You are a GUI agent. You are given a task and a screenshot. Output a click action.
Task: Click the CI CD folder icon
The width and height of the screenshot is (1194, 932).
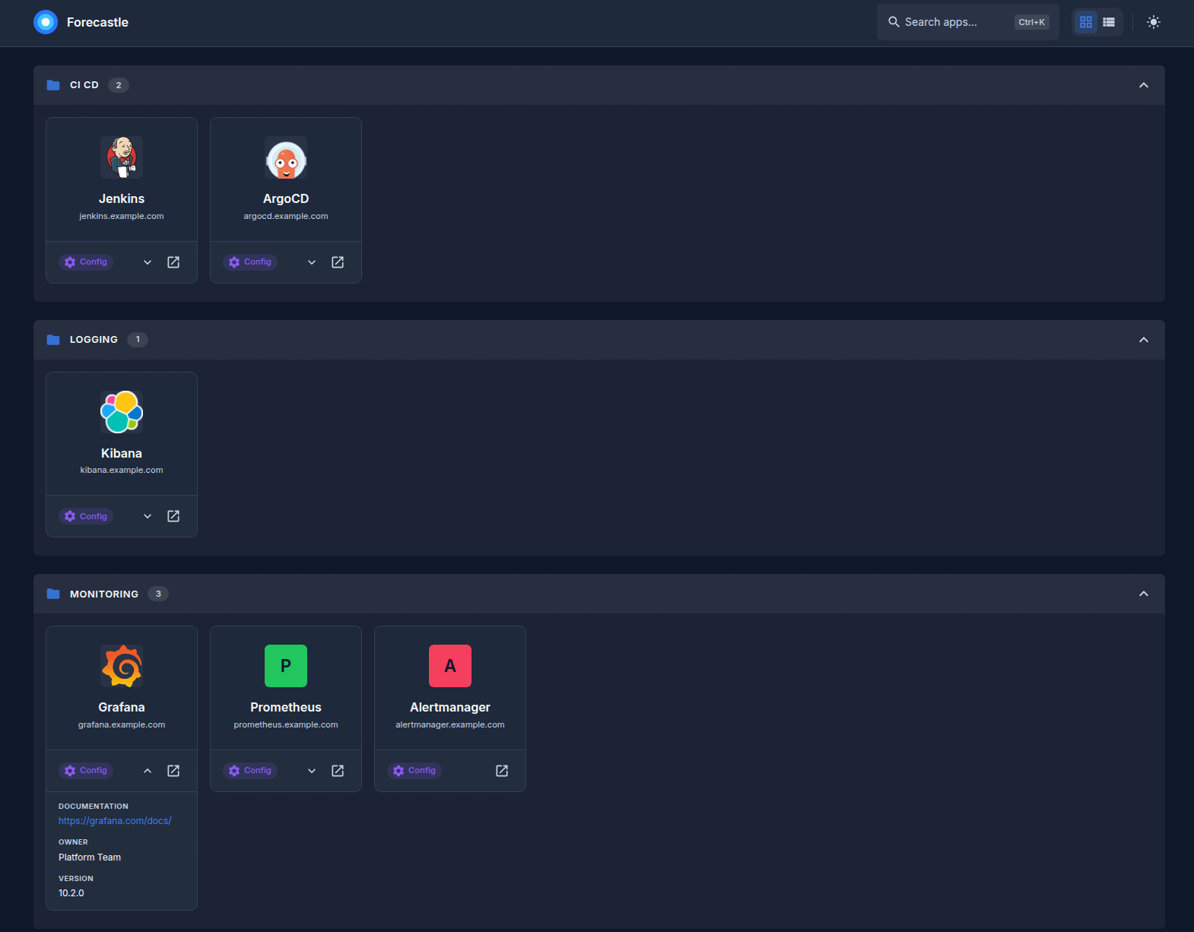(53, 85)
